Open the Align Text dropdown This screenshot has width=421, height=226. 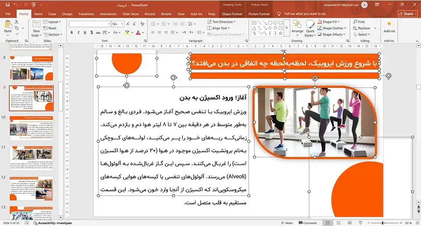[x=218, y=28]
